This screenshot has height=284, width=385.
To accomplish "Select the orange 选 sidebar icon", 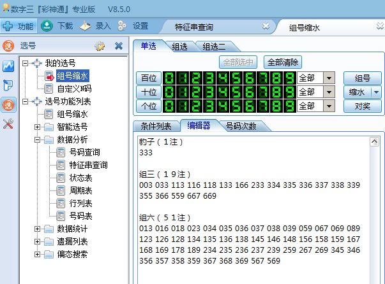I will [x=8, y=105].
